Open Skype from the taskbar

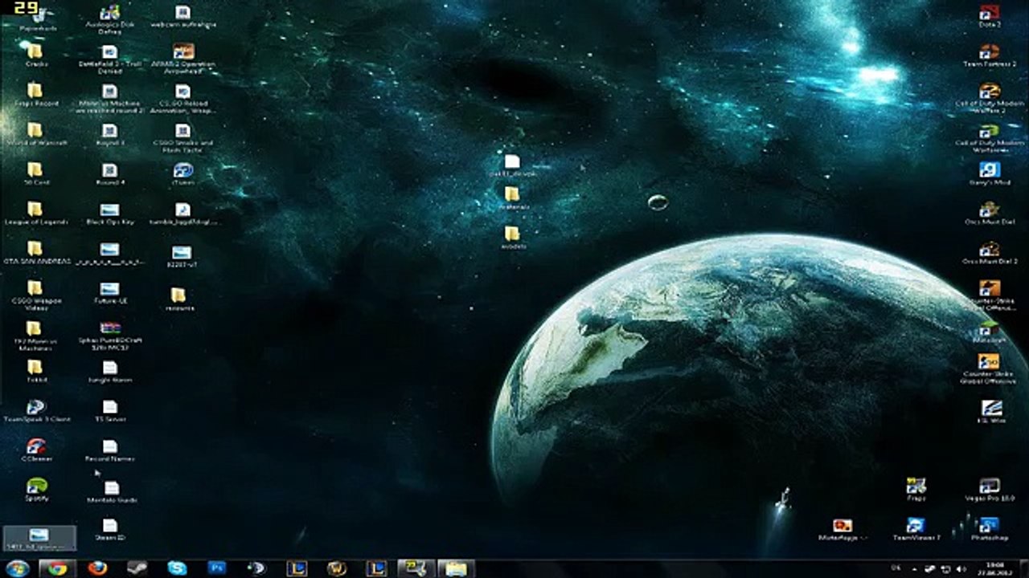pyautogui.click(x=177, y=568)
